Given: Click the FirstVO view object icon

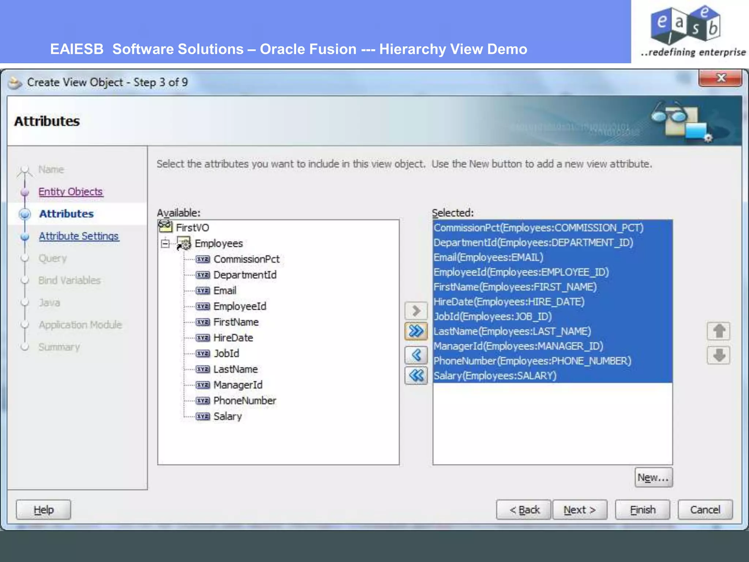Looking at the screenshot, I should pyautogui.click(x=165, y=226).
